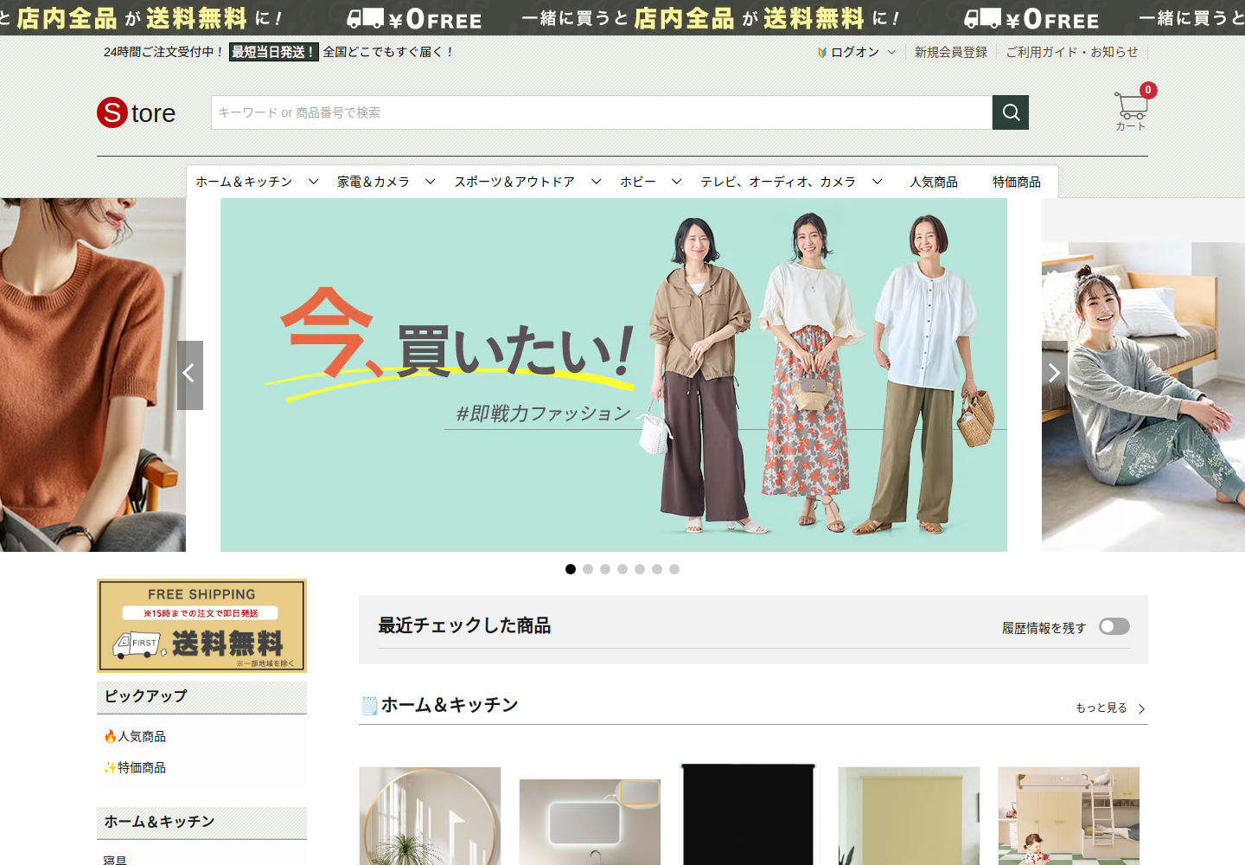Click the search magnifier button

(x=1011, y=112)
